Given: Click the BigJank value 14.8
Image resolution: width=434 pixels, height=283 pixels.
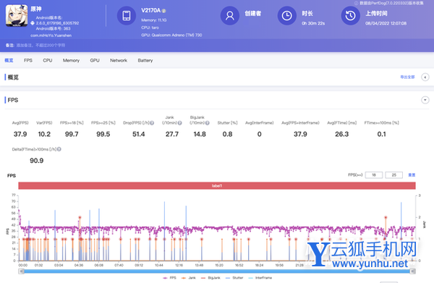Looking at the screenshot, I should point(200,135).
